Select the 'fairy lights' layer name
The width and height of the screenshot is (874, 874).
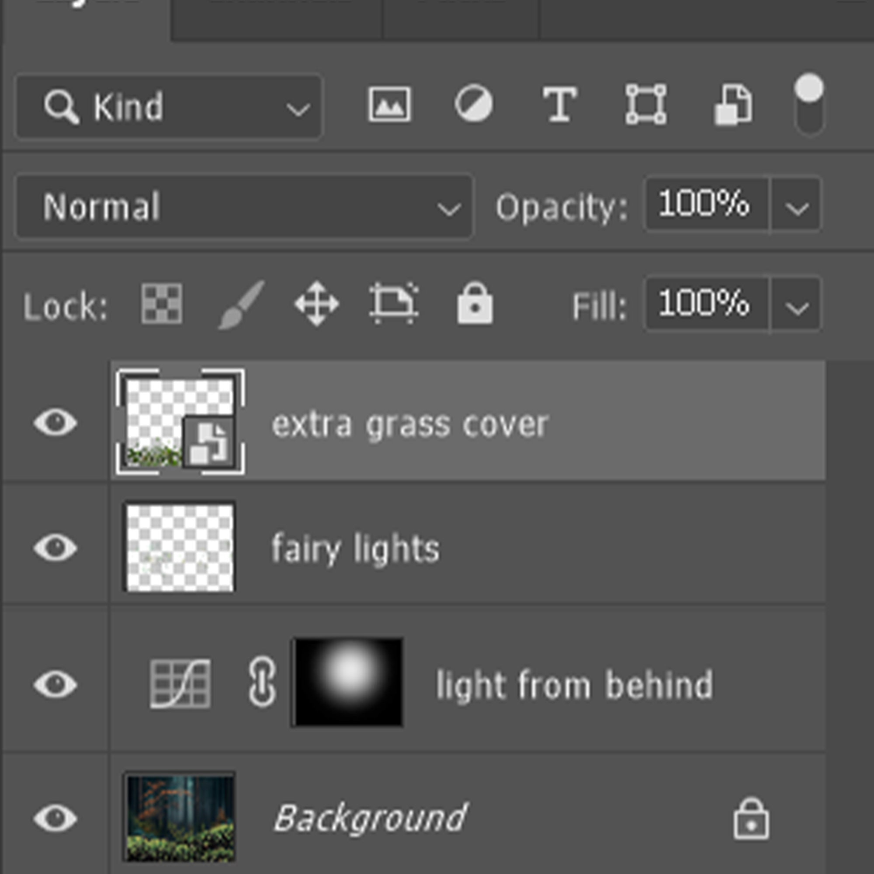click(x=355, y=548)
